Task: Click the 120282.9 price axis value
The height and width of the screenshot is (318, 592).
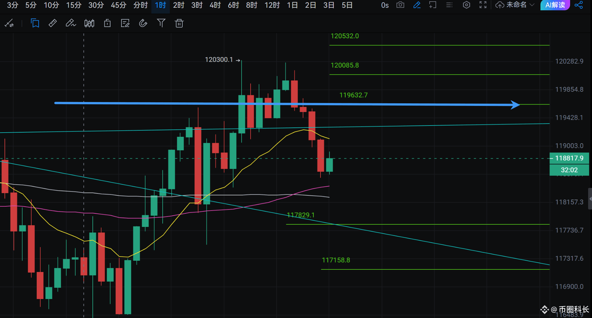Action: [x=569, y=61]
